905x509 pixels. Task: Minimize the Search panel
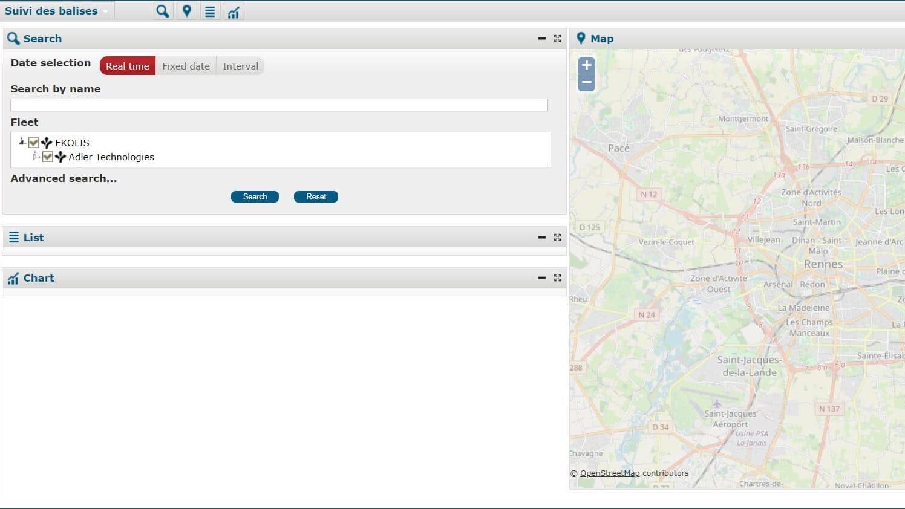click(541, 39)
